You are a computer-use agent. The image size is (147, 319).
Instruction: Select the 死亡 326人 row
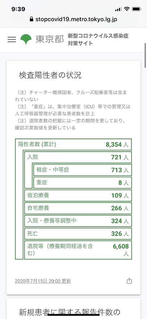(78, 233)
